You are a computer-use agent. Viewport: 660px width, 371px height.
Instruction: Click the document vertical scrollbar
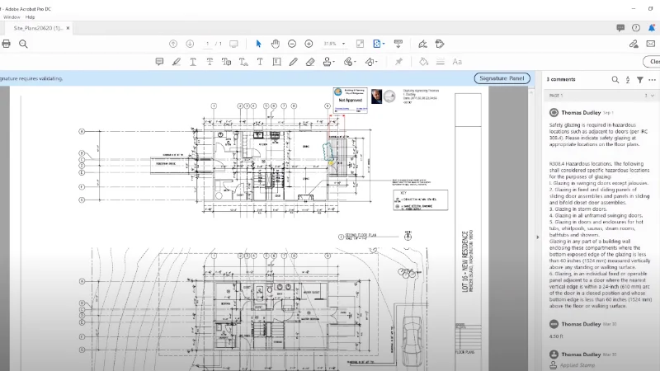pos(531,228)
